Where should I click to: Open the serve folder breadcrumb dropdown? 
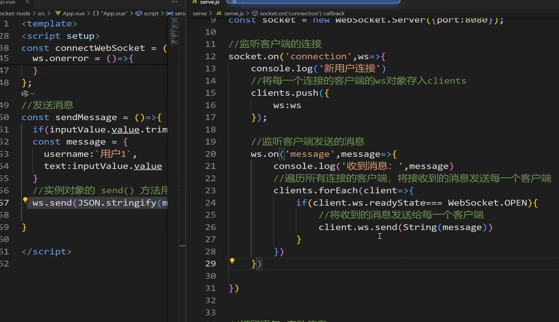(200, 13)
